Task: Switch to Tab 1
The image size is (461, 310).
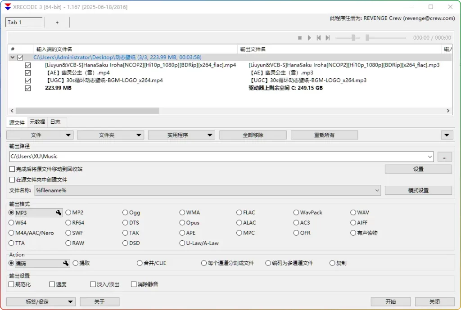Action: [x=24, y=22]
